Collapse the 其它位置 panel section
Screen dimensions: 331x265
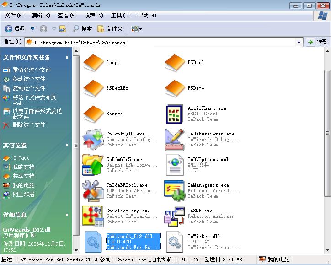click(x=67, y=146)
